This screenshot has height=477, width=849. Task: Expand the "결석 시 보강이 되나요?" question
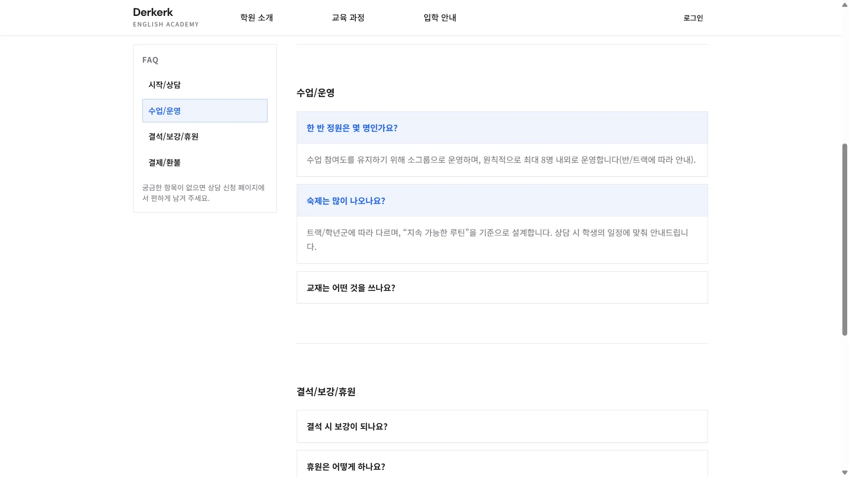347,426
